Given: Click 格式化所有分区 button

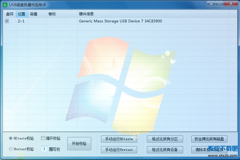Looking at the screenshot, I should (165, 139).
